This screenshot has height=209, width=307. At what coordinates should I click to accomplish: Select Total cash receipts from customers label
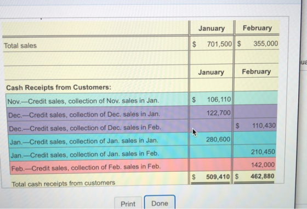click(64, 183)
